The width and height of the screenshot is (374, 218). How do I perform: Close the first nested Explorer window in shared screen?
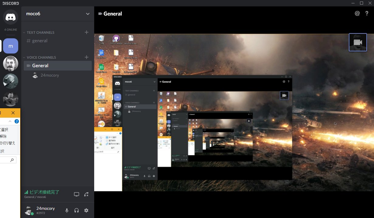118,129
